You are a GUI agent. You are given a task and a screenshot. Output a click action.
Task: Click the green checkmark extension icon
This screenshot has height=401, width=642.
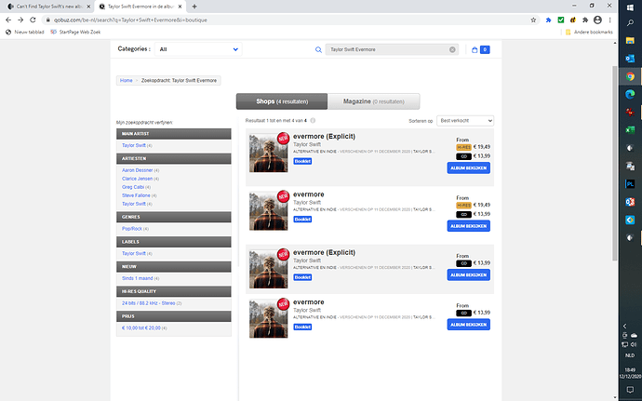(561, 20)
